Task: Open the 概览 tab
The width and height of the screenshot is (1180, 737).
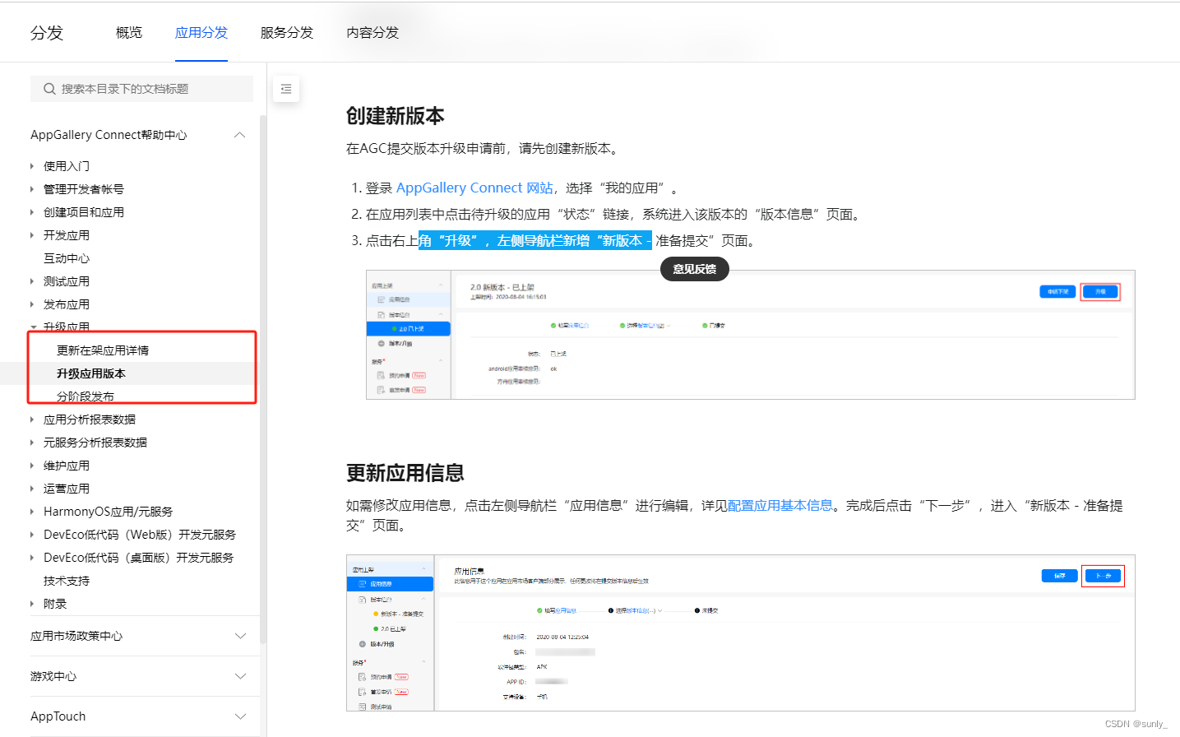Action: tap(129, 32)
